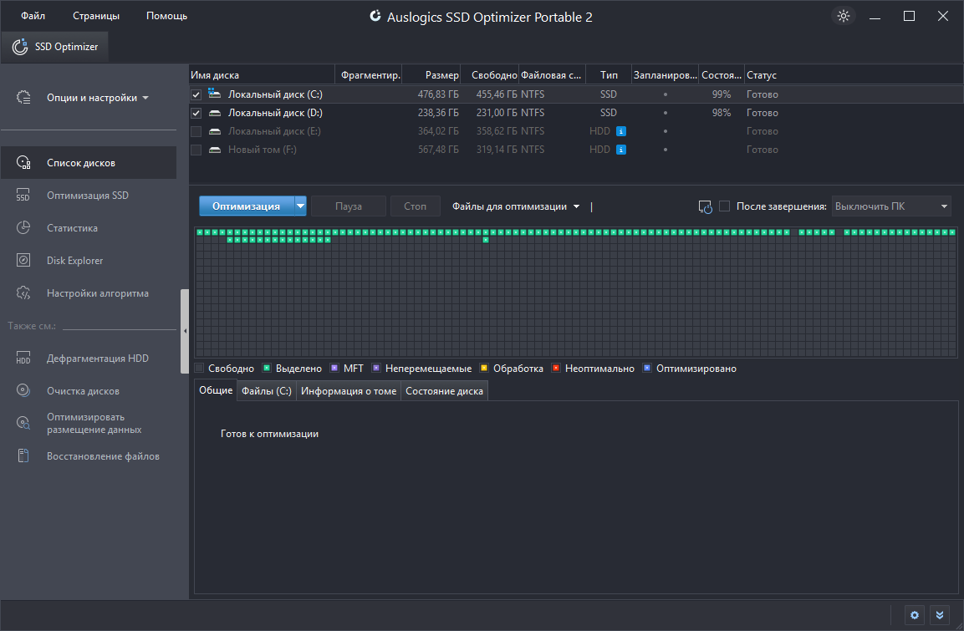Screen dimensions: 964x631
Task: Sort by the Свободно column header
Action: coord(489,75)
